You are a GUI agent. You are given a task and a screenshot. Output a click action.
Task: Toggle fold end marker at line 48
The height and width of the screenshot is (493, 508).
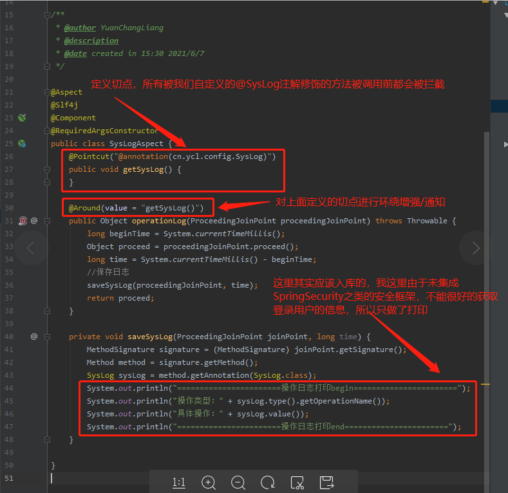click(x=47, y=440)
